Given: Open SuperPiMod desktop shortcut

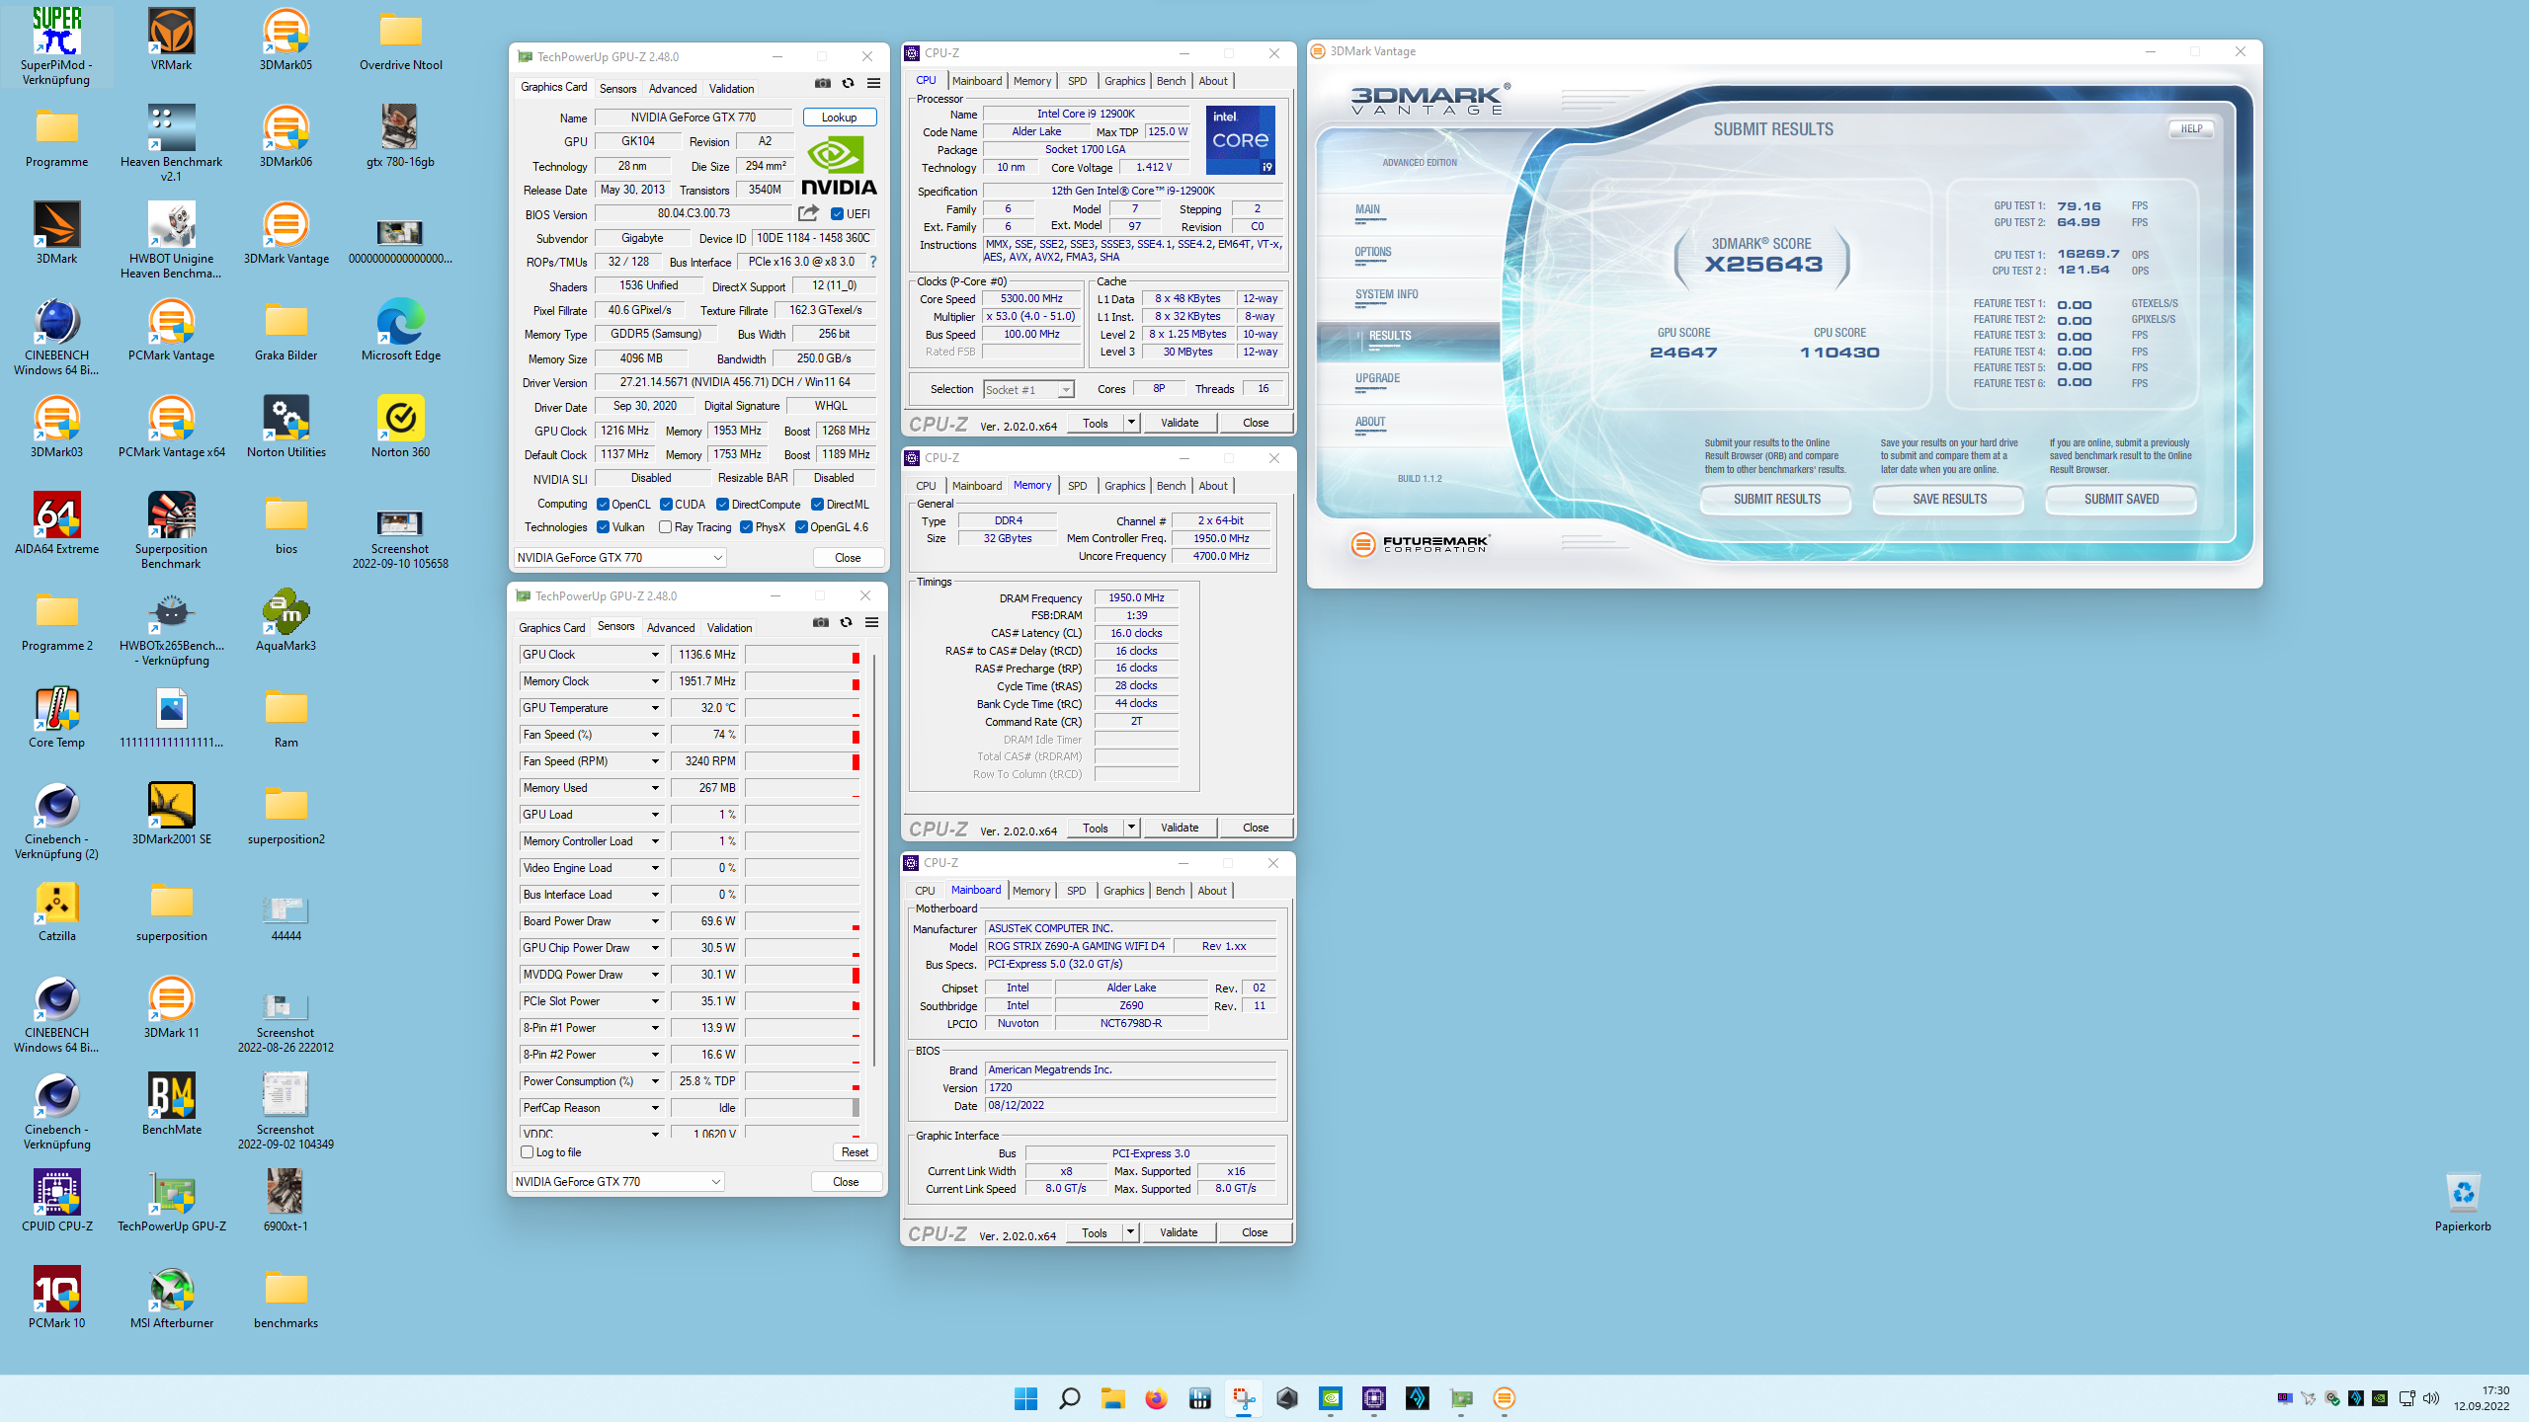Looking at the screenshot, I should point(56,45).
